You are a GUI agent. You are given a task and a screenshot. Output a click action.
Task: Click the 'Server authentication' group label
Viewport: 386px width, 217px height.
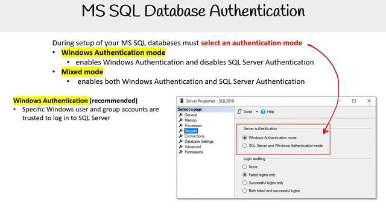click(260, 128)
